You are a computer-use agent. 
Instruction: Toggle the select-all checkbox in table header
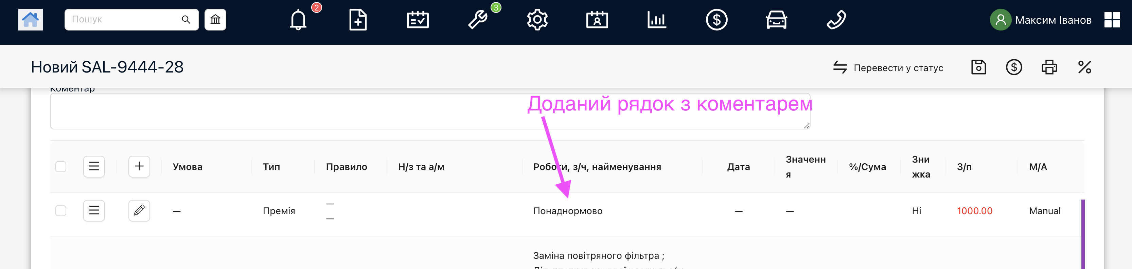61,167
